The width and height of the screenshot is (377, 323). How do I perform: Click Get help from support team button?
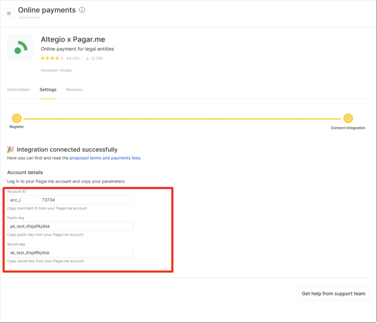click(334, 294)
